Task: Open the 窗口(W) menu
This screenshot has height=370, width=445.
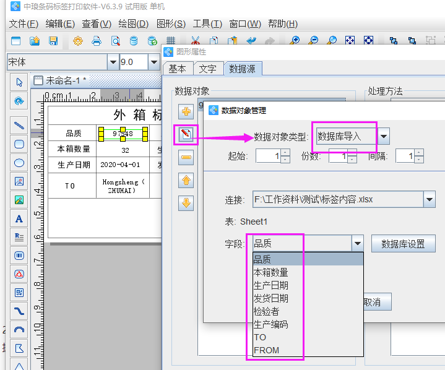Action: (245, 24)
